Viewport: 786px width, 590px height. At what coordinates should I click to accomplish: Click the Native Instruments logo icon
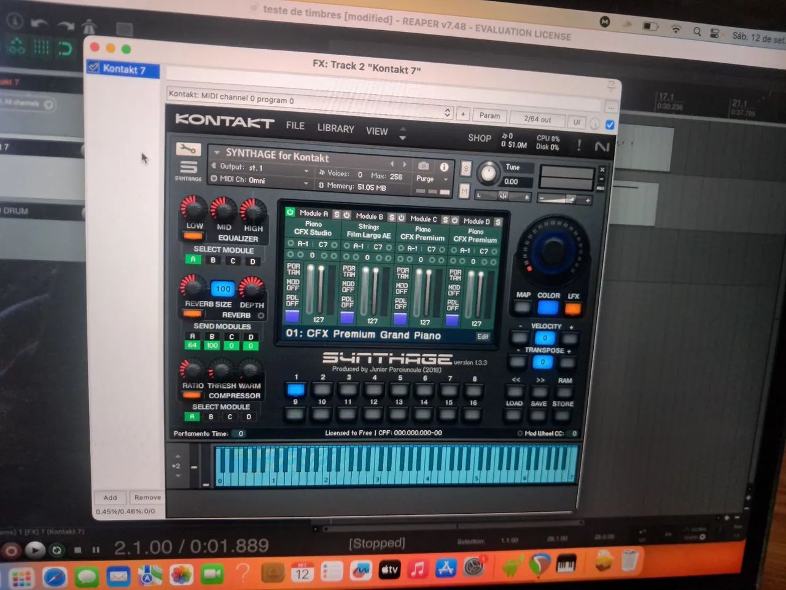[x=602, y=146]
